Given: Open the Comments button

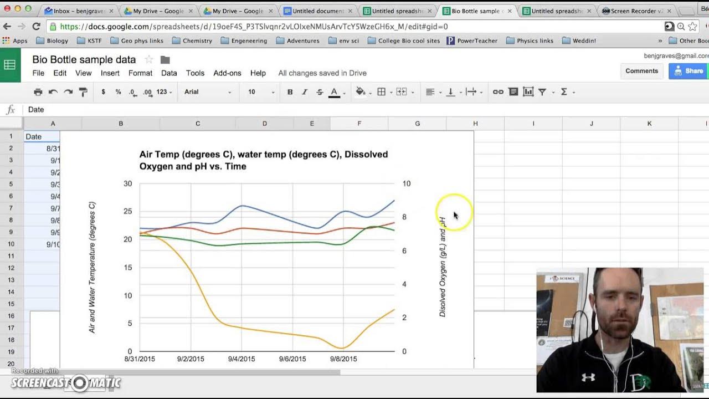Looking at the screenshot, I should click(642, 71).
